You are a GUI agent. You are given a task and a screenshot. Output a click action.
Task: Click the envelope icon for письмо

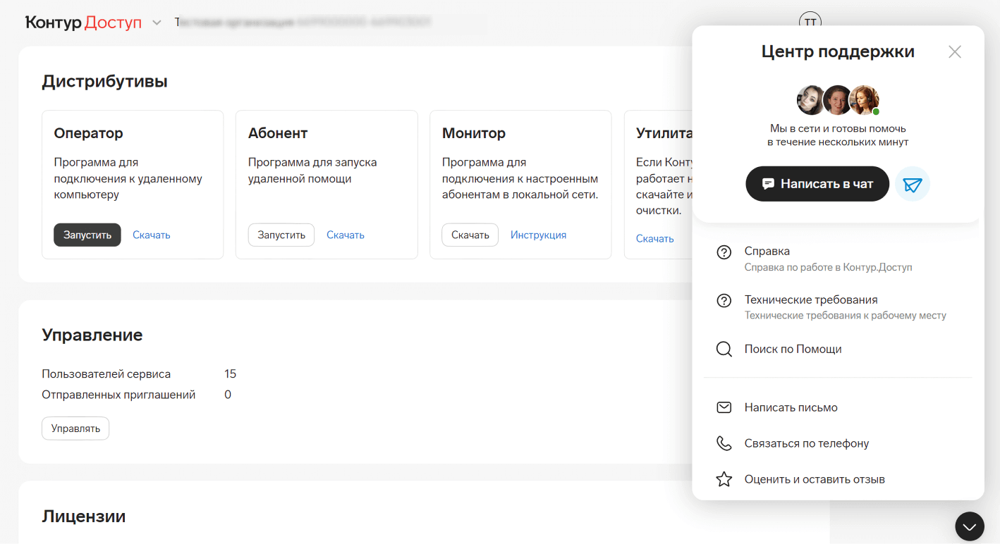[724, 407]
